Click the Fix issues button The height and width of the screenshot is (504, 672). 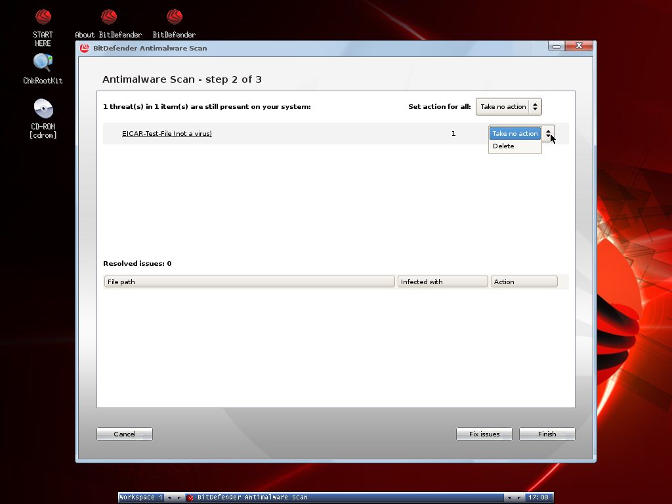(484, 434)
